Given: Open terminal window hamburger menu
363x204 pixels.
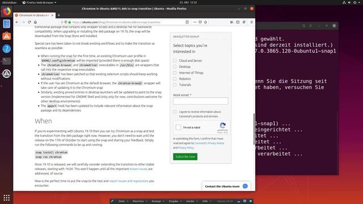Looking at the screenshot, I should [311, 25].
